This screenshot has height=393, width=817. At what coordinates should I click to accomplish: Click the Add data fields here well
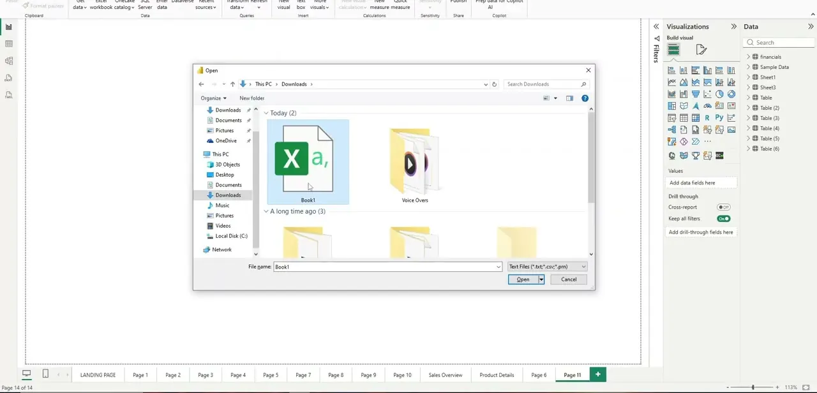point(701,183)
